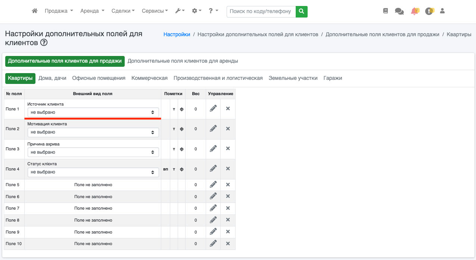Open the bell notifications icon
The width and height of the screenshot is (476, 260).
[414, 11]
